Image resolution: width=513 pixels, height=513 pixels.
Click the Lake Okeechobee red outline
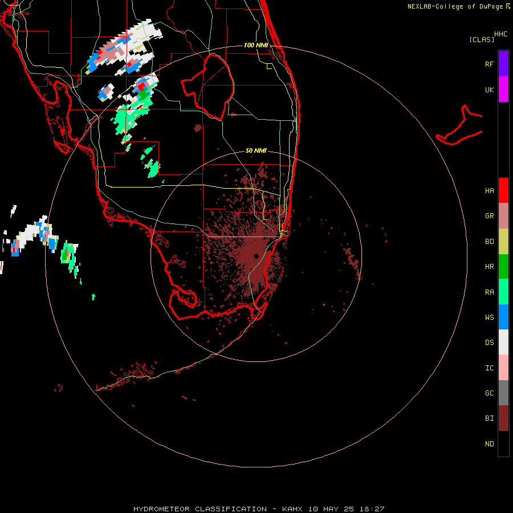tap(207, 87)
